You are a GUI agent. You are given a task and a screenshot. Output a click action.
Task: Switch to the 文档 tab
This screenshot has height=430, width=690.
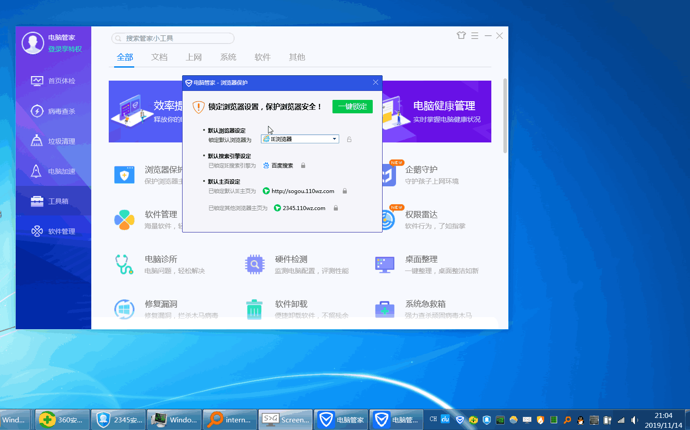[x=159, y=57]
